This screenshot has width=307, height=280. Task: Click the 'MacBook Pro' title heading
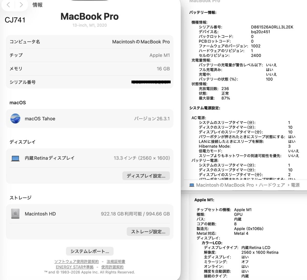(90, 16)
